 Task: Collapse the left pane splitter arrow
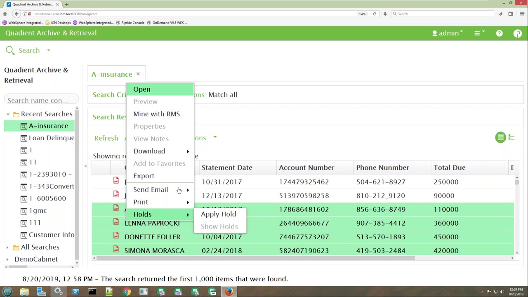85,166
